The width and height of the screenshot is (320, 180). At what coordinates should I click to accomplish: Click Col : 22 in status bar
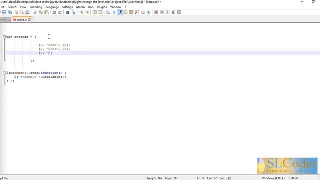coord(212,178)
